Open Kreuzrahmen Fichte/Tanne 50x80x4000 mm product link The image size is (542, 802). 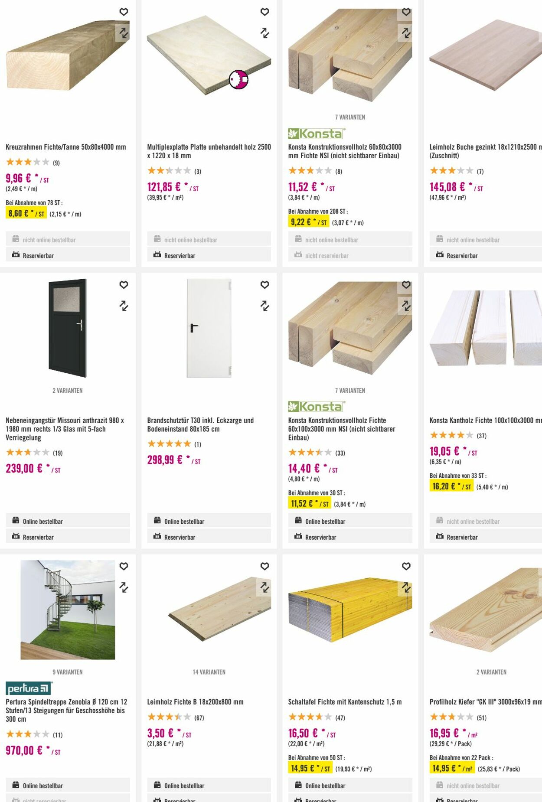point(66,147)
